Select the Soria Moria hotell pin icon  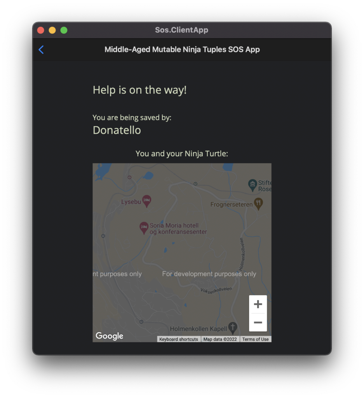[x=144, y=228]
